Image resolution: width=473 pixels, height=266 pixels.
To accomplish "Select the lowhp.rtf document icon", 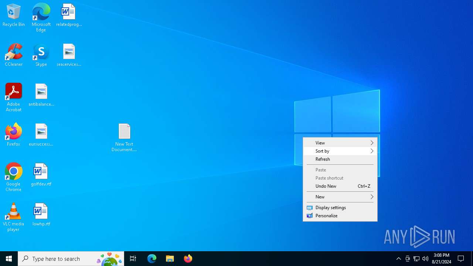I will [x=41, y=215].
